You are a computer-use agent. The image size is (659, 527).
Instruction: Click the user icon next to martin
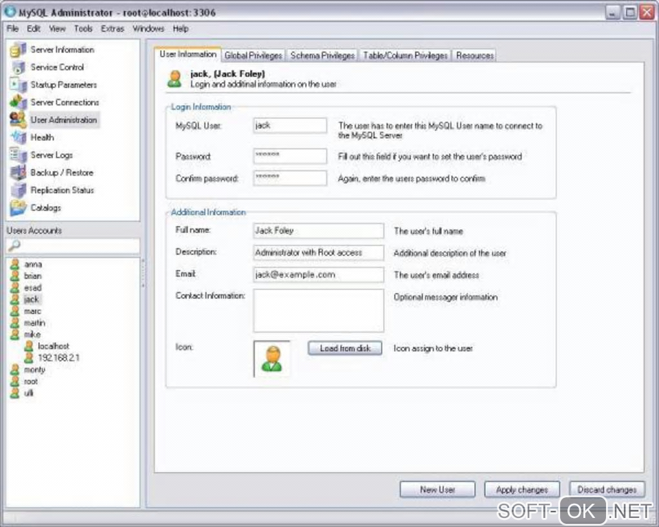pyautogui.click(x=15, y=323)
